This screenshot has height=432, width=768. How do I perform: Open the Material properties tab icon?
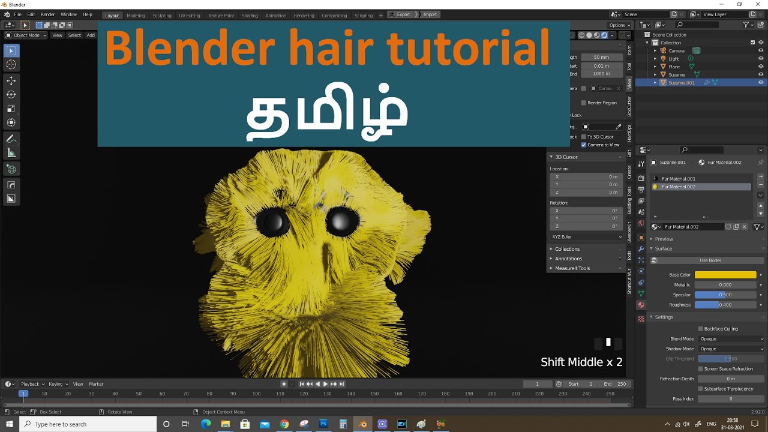pos(641,305)
